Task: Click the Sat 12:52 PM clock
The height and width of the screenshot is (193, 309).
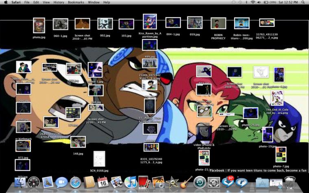Action: 288,2
